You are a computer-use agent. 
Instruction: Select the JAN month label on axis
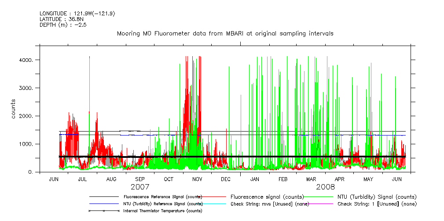(254, 179)
